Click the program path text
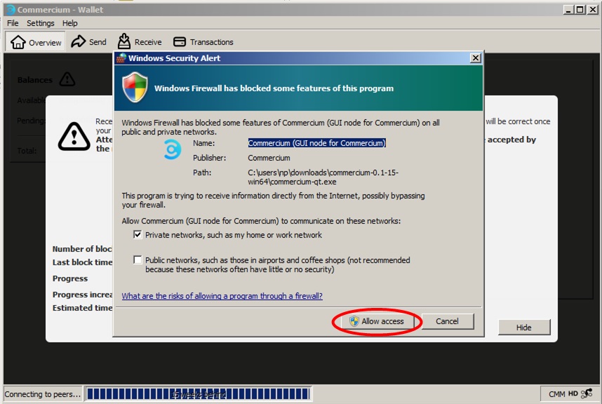This screenshot has width=602, height=404. point(323,177)
